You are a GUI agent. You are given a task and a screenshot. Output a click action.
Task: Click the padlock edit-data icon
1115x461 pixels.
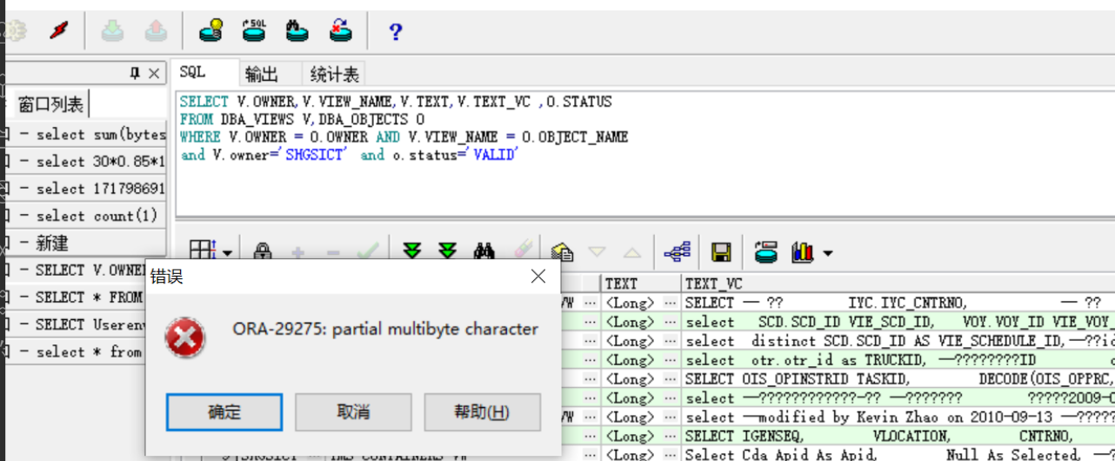click(262, 252)
